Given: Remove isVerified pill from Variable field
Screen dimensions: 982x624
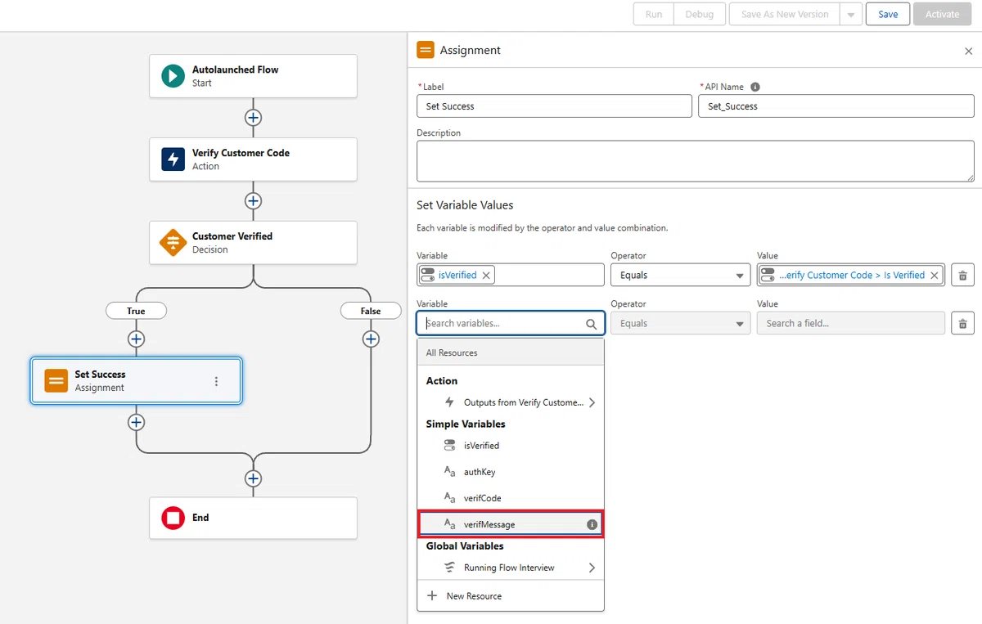Looking at the screenshot, I should 486,276.
